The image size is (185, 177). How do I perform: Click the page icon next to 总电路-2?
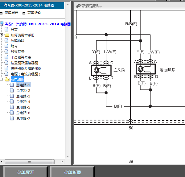pos(12,90)
